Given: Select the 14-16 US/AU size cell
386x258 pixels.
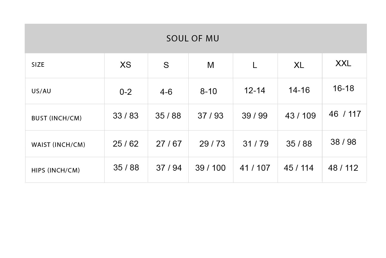Looking at the screenshot, I should pyautogui.click(x=299, y=90).
